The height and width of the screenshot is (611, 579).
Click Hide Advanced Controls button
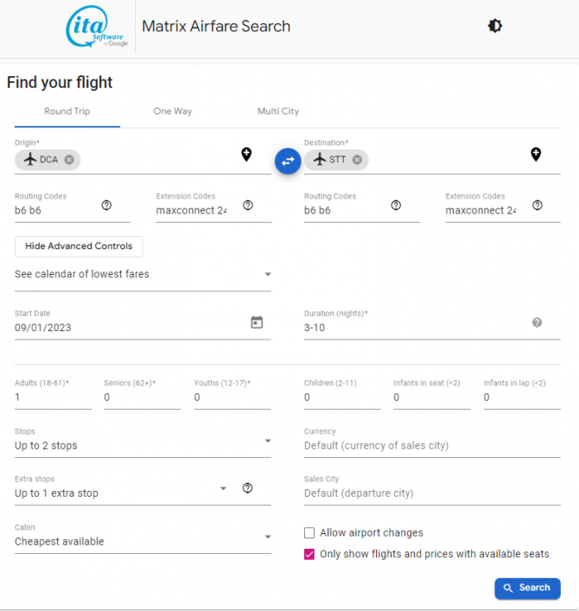click(x=79, y=246)
